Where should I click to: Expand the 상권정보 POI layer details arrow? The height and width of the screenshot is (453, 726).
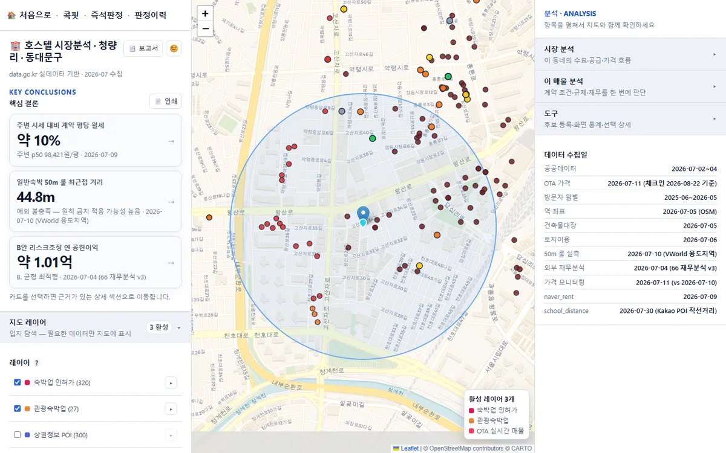(171, 435)
